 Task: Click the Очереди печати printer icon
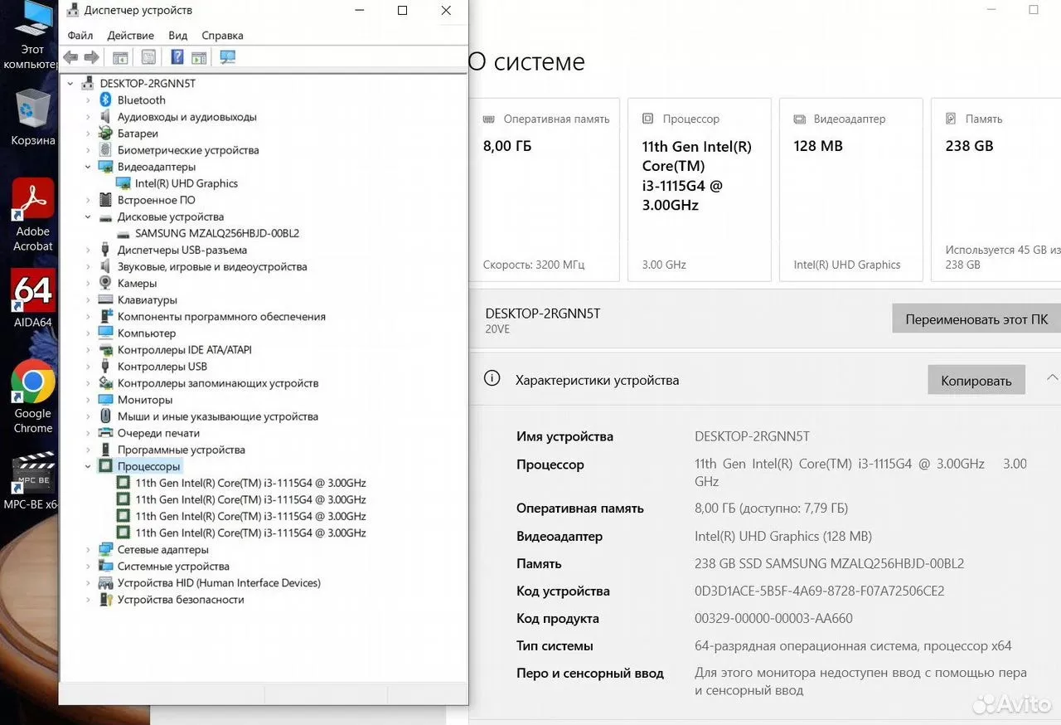click(x=105, y=433)
